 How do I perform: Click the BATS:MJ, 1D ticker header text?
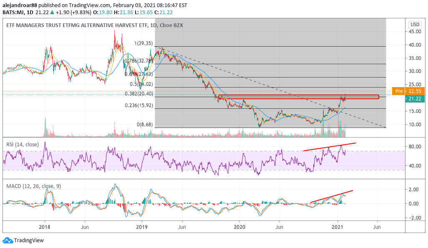(18, 12)
